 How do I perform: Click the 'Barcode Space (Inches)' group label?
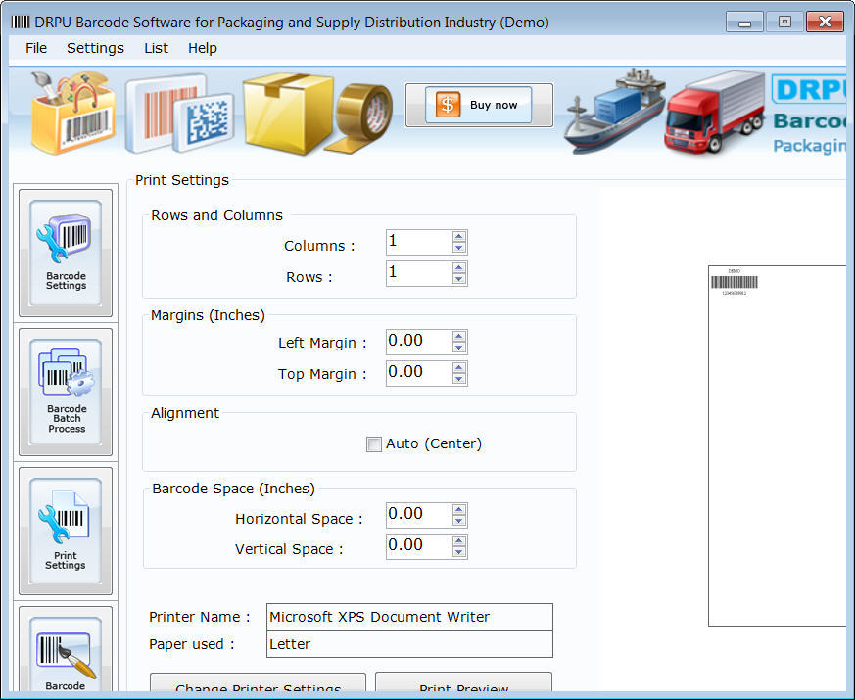point(233,489)
